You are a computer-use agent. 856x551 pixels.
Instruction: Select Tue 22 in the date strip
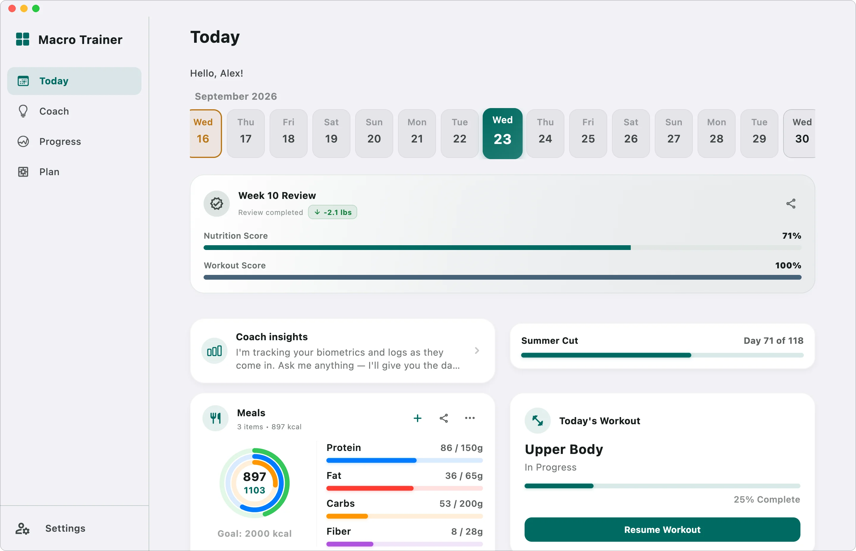coord(460,134)
